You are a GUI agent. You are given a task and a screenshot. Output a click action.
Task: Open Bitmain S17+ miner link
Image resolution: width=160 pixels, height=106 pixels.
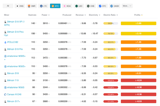coord(14,101)
